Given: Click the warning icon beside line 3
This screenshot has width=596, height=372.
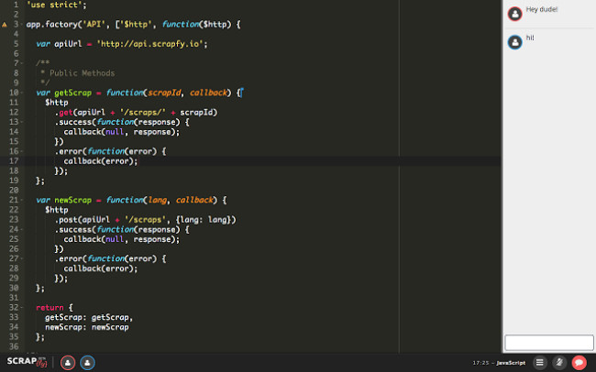Looking at the screenshot, I should (5, 24).
